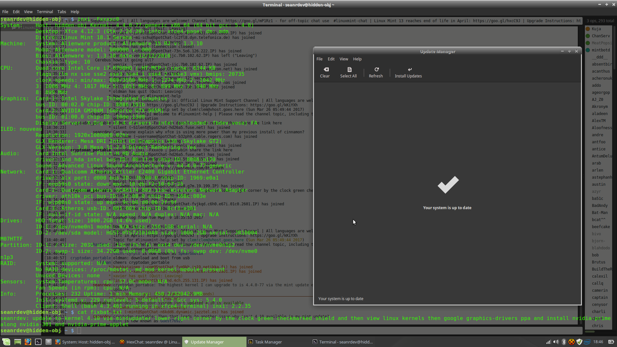Open the Intel prime tray applet
The width and height of the screenshot is (617, 347).
(587, 342)
